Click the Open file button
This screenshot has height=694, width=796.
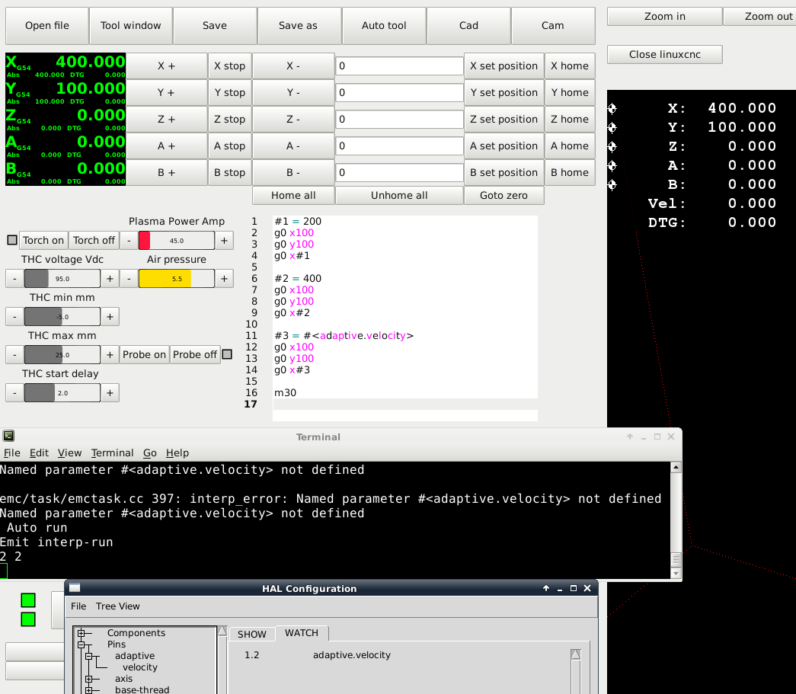click(47, 25)
